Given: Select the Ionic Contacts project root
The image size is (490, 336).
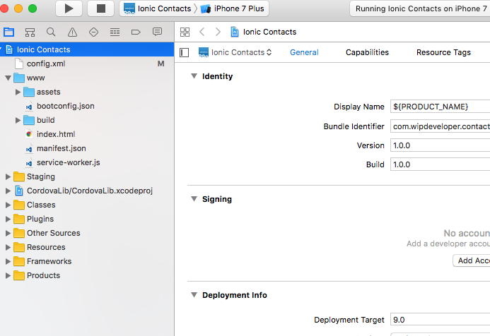Looking at the screenshot, I should (x=87, y=49).
